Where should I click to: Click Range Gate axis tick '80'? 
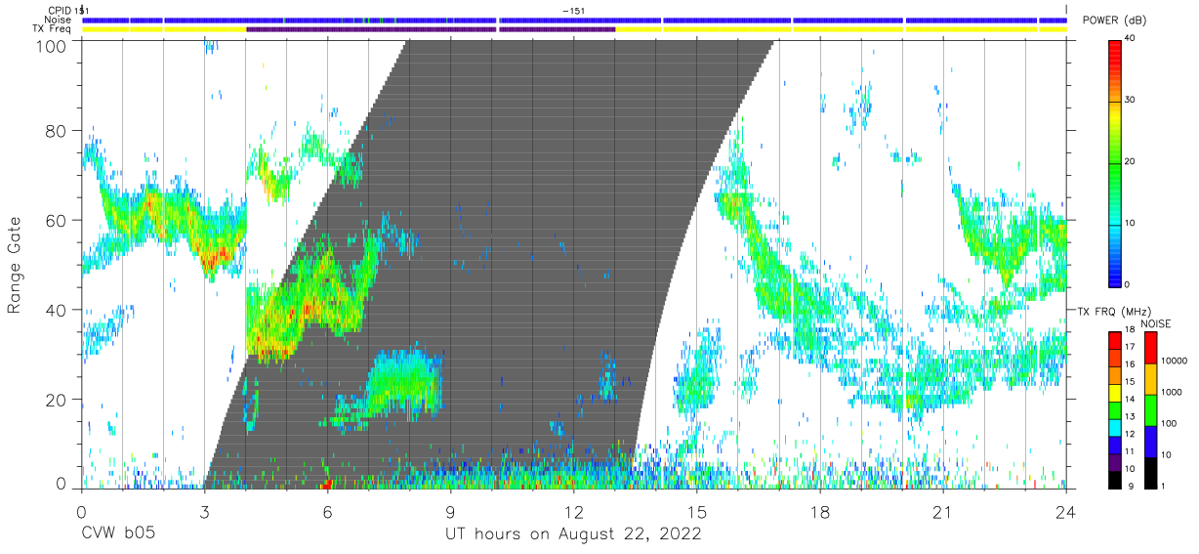pos(57,131)
